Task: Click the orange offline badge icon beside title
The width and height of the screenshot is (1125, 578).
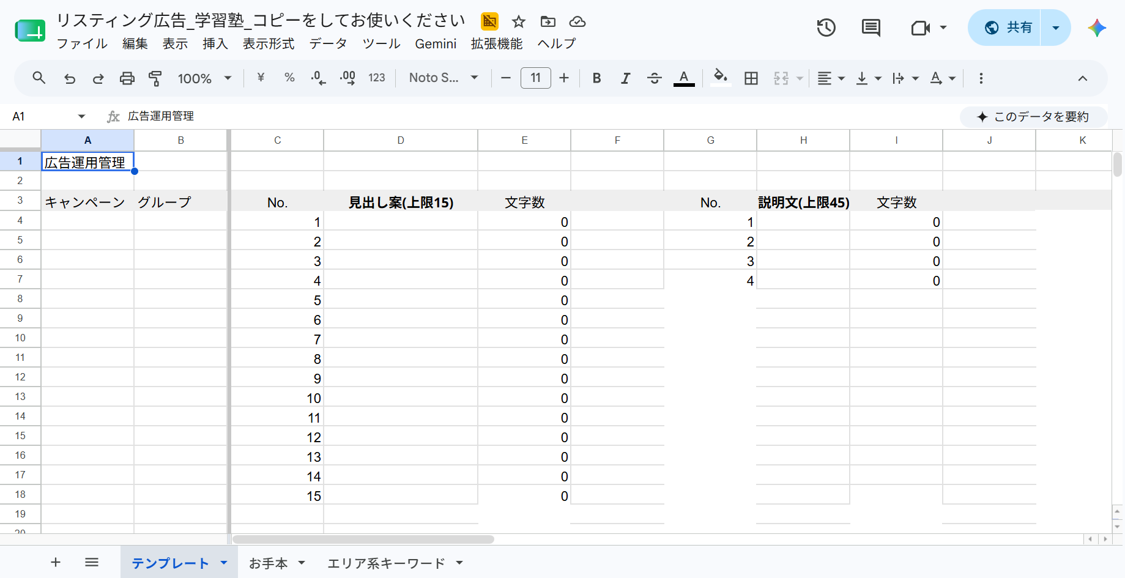Action: (x=489, y=21)
